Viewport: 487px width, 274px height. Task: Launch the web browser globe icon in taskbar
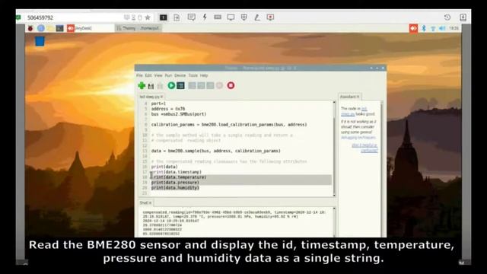[40, 28]
